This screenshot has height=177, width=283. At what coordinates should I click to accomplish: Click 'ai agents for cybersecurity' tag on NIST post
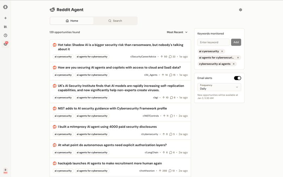[x=92, y=116]
